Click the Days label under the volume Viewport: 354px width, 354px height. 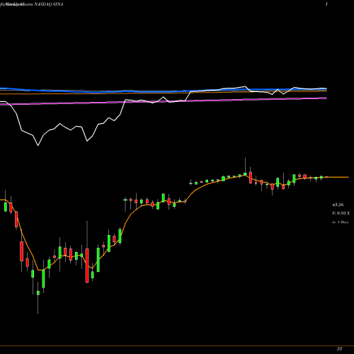coord(340,222)
